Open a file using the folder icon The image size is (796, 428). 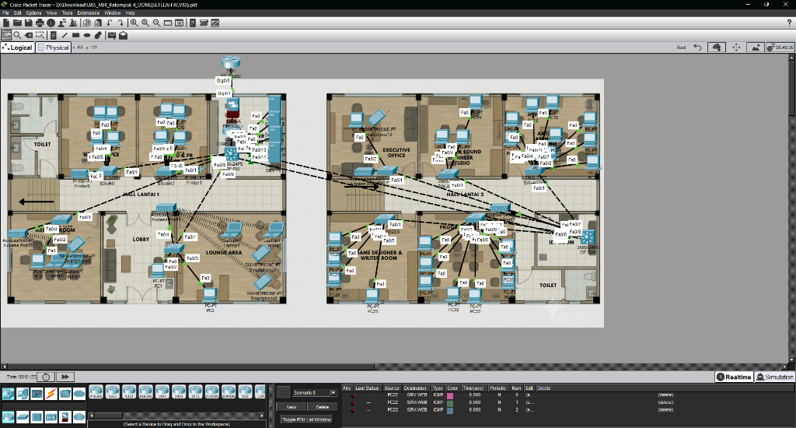(x=17, y=23)
